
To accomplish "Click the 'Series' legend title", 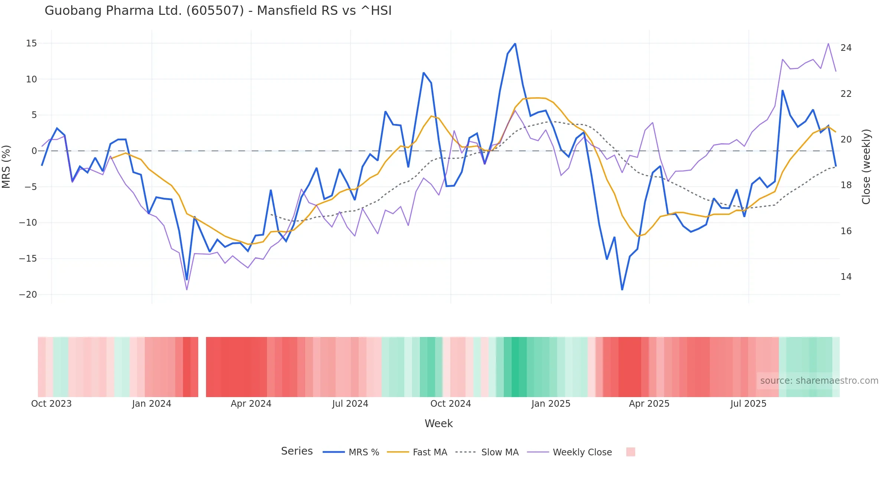I will 297,451.
